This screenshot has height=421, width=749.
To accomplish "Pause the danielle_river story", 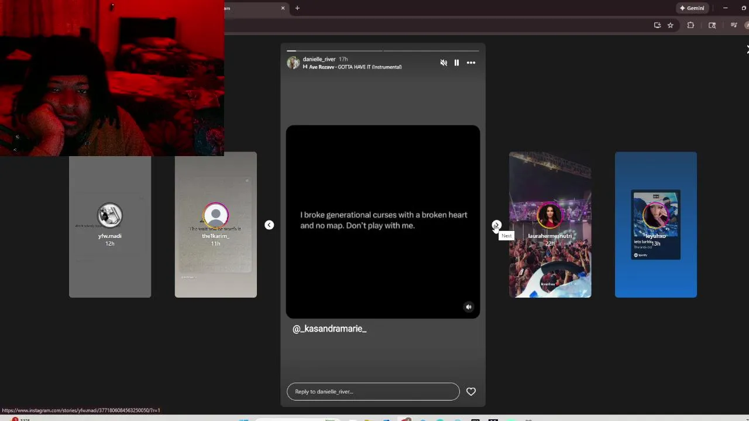I will 456,63.
